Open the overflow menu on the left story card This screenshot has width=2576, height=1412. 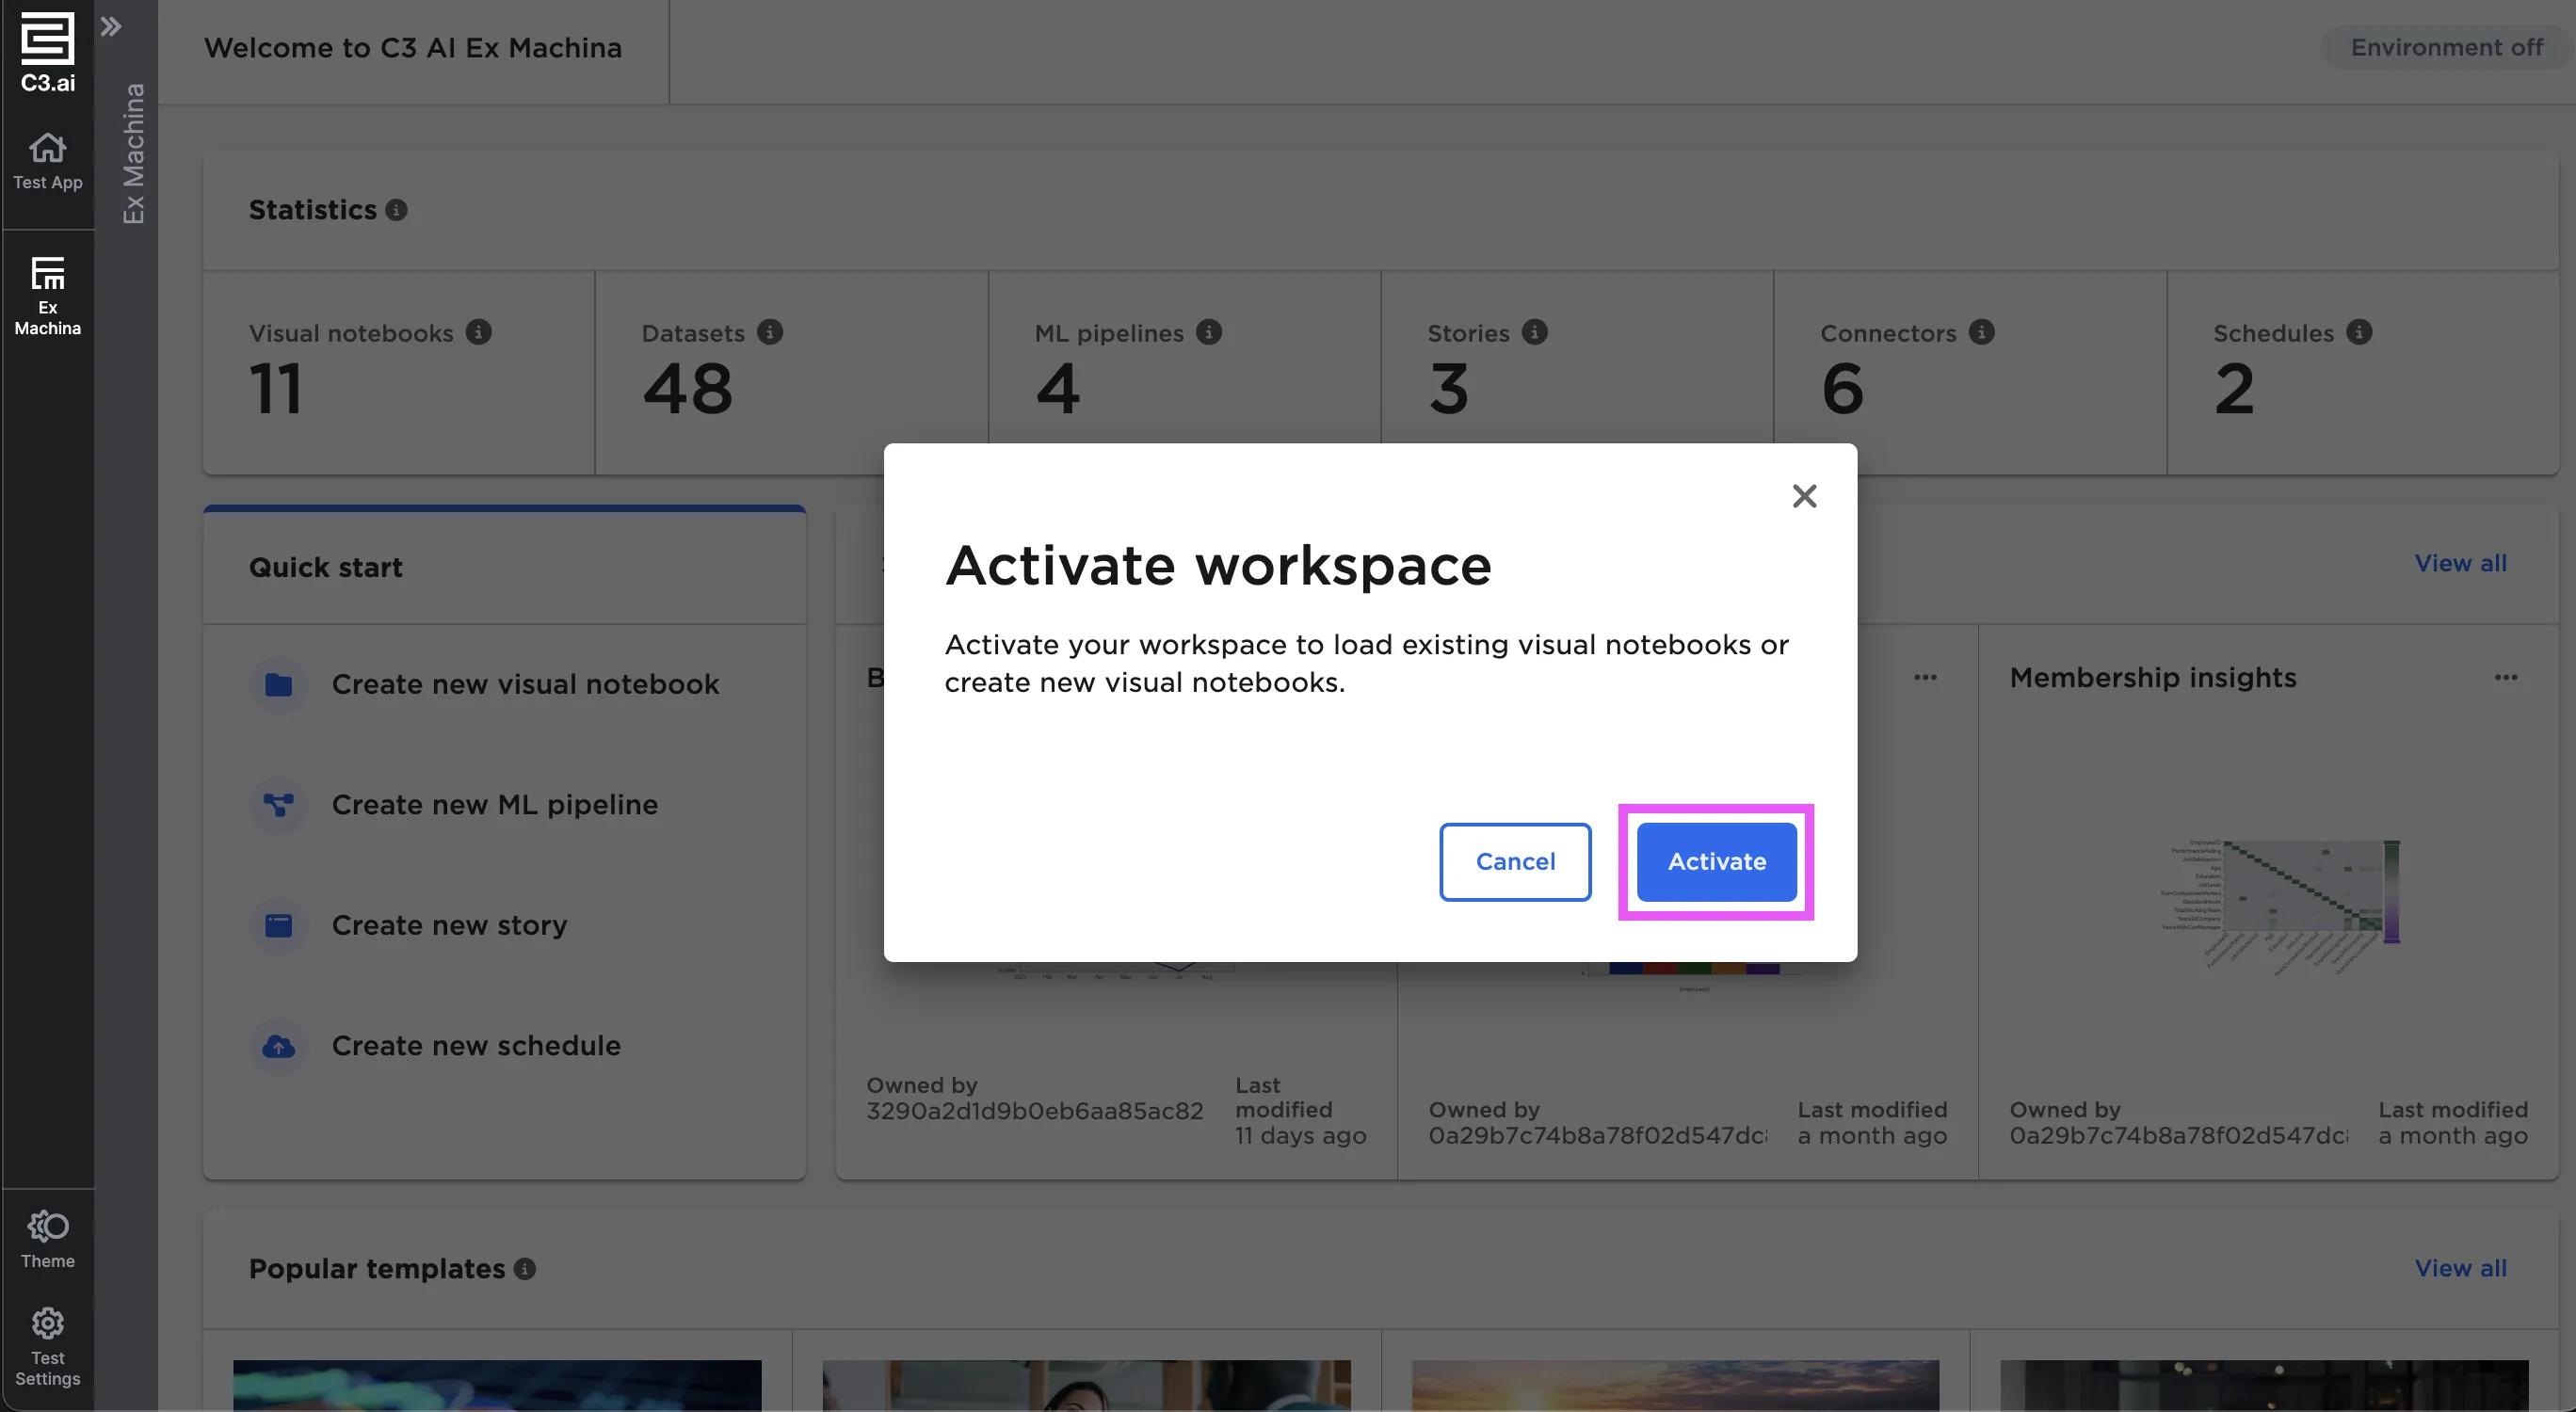1925,677
